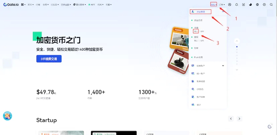Viewport: 277px width, 135px height.
Task: Click the 0手续费交易 button
Action: pos(49,59)
